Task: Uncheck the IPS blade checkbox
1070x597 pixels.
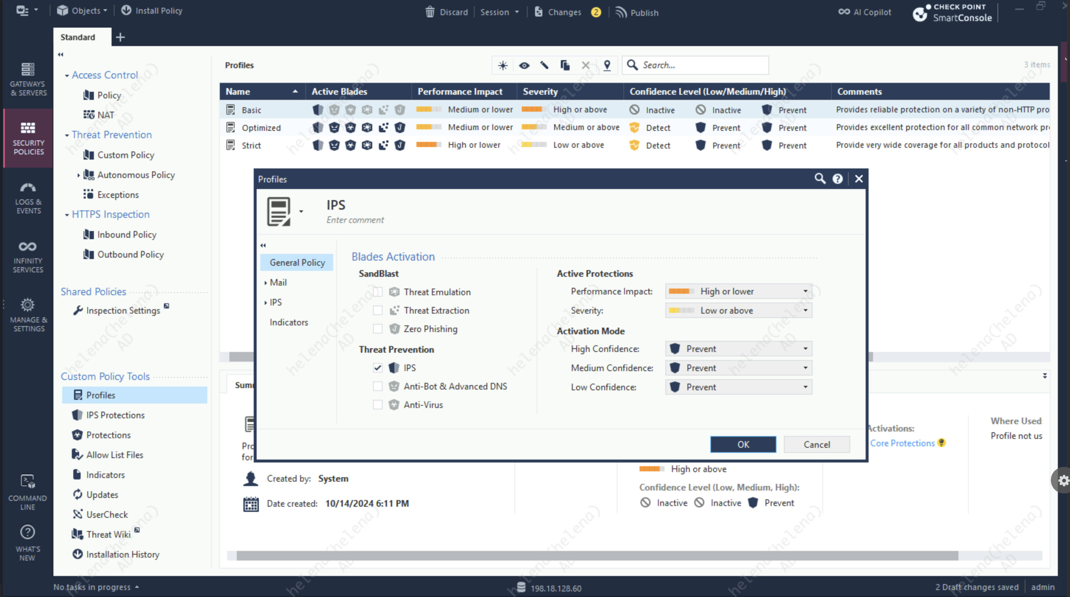Action: click(377, 367)
